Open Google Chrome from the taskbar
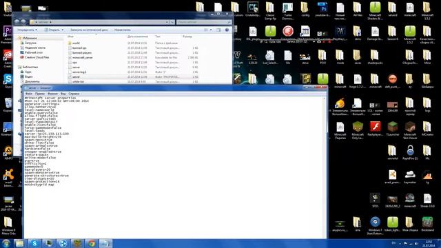441x248 pixels. tap(92, 243)
